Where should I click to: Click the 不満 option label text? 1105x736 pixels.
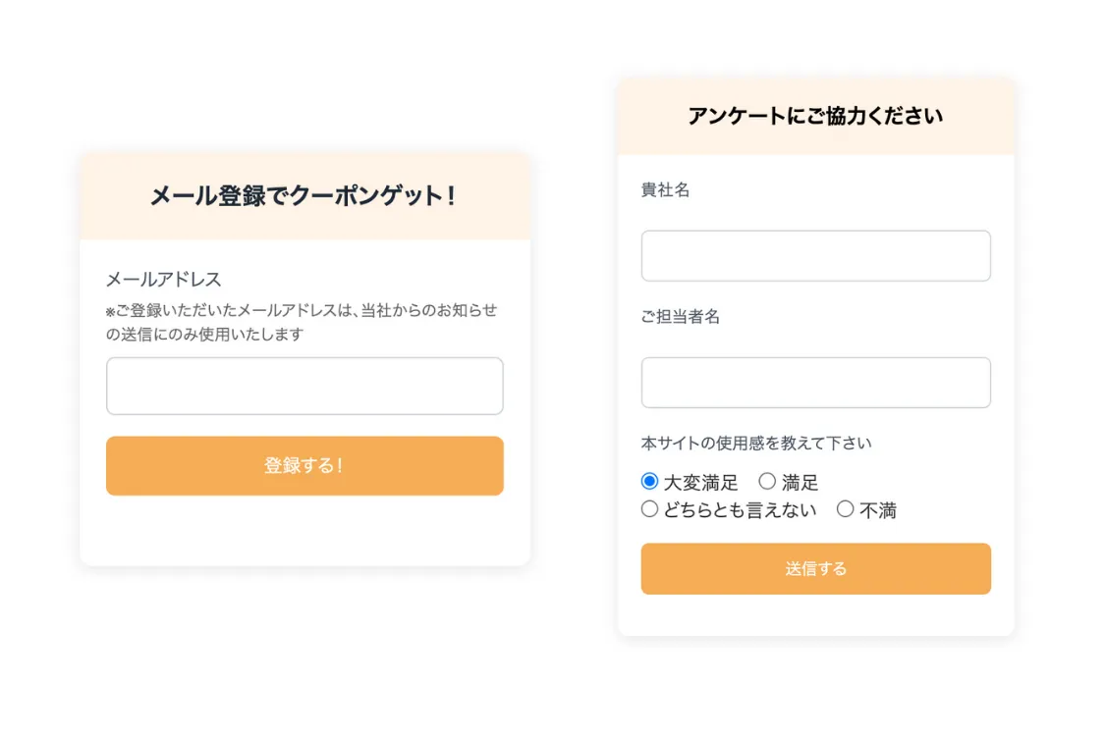pos(878,510)
